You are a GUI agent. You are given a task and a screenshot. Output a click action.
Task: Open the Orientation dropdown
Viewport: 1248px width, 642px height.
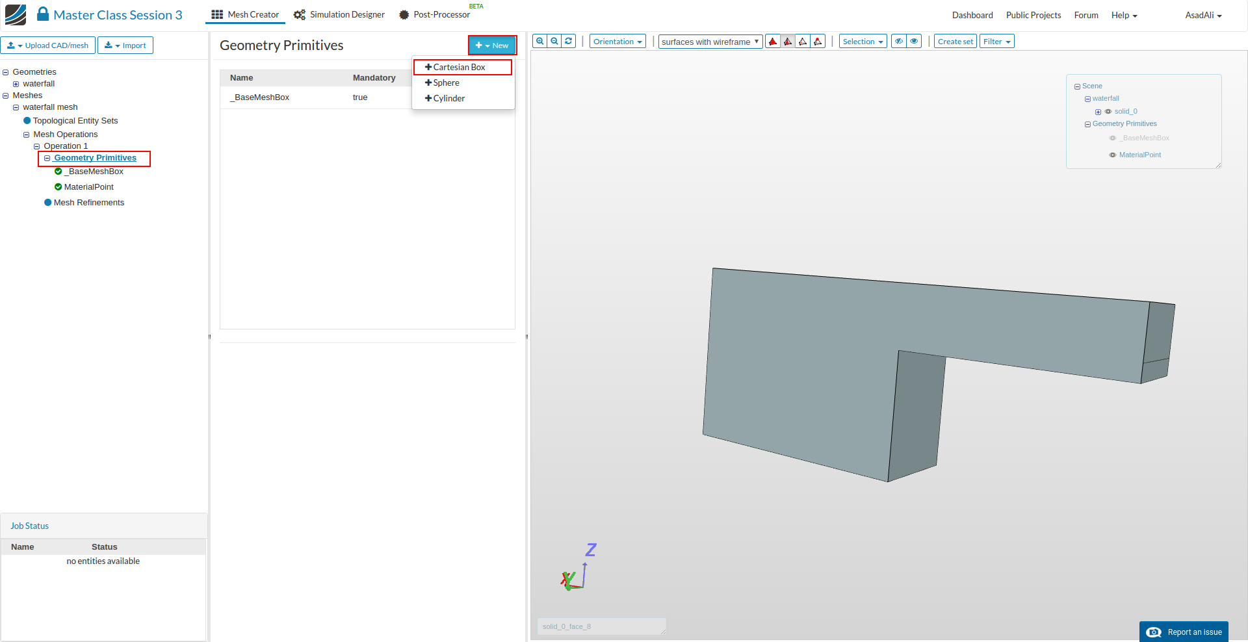click(x=617, y=42)
